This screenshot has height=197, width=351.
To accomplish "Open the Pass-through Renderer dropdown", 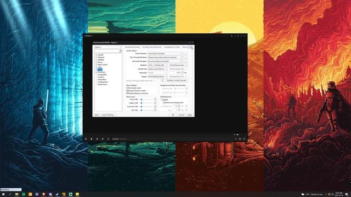I will click(165, 57).
